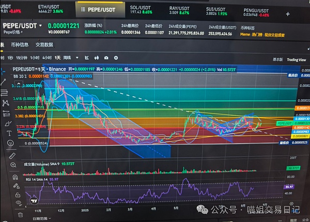Select the ruler measure tool
Screen dimensions: 310x222
11,155
